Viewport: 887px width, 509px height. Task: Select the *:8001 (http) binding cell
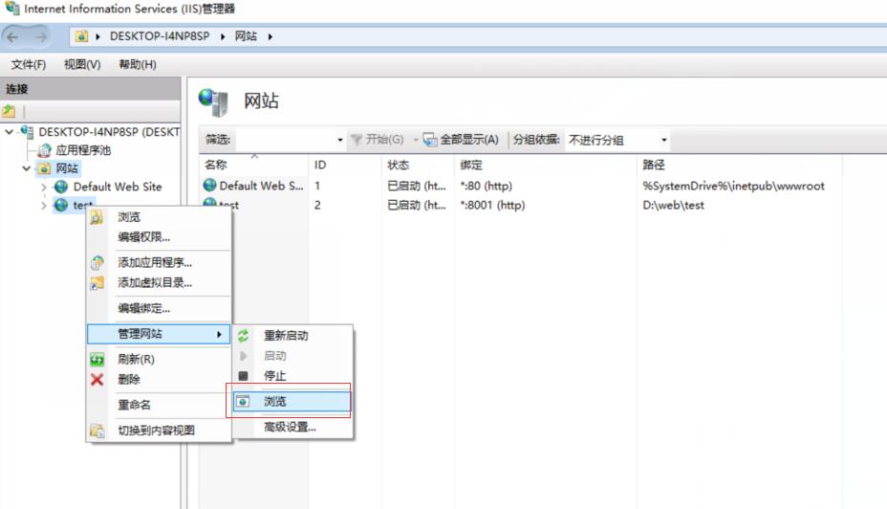coord(492,205)
